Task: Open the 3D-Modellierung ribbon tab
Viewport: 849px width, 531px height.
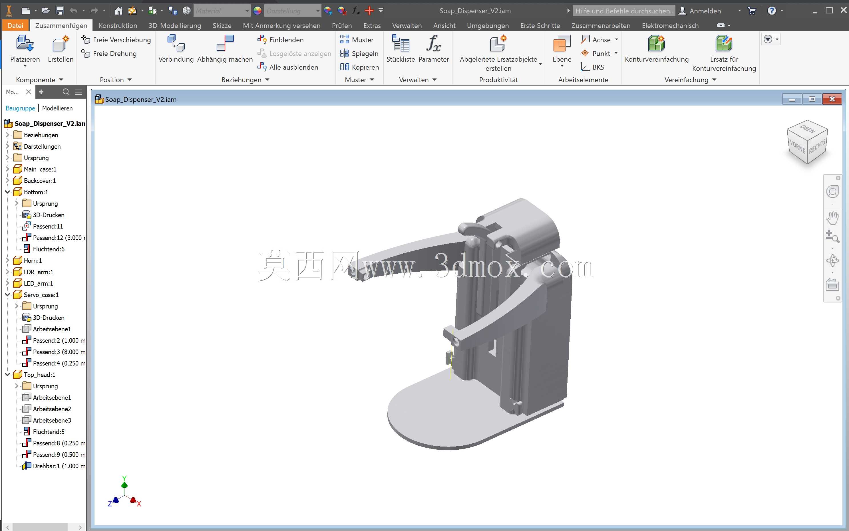Action: point(175,26)
